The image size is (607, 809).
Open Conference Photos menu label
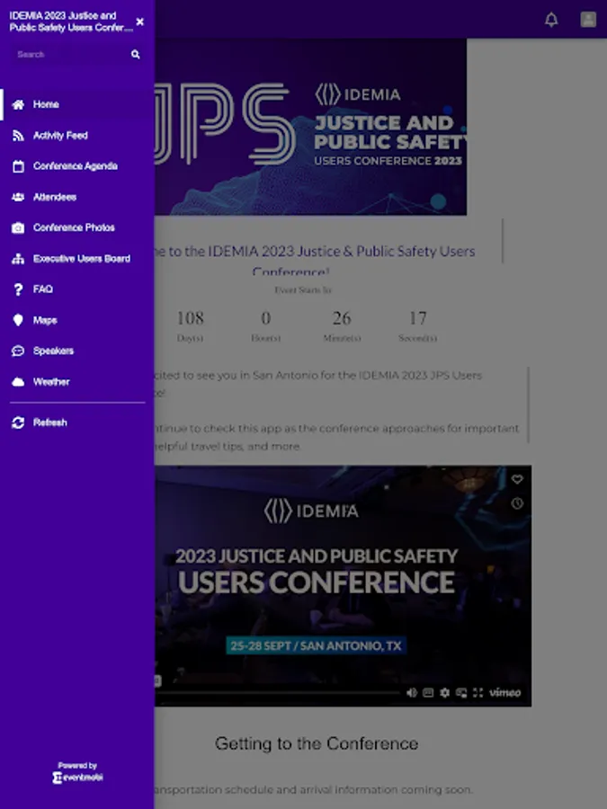pos(74,227)
